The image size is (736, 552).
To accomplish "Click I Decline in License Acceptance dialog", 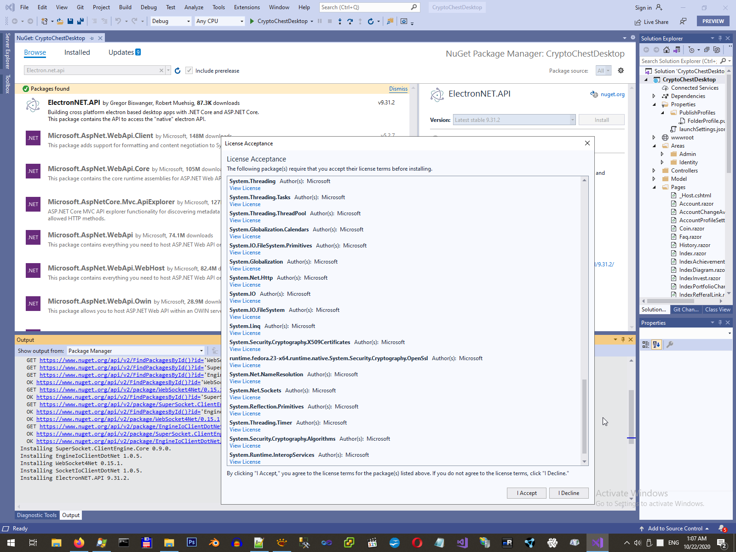I will [569, 493].
